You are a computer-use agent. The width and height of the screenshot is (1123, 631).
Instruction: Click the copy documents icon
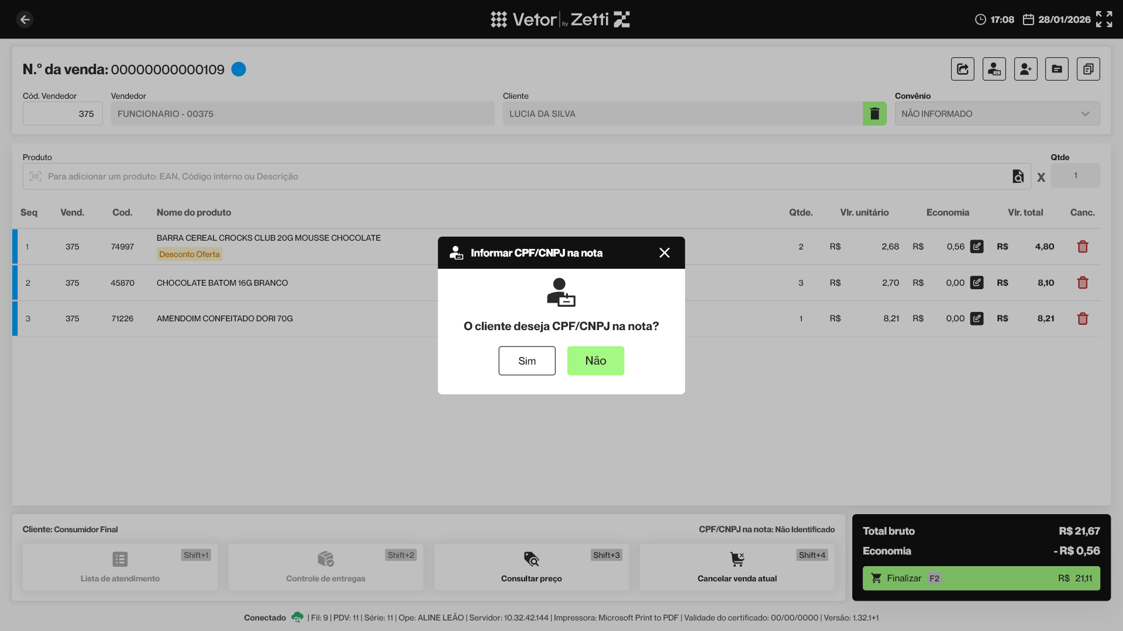click(1088, 69)
